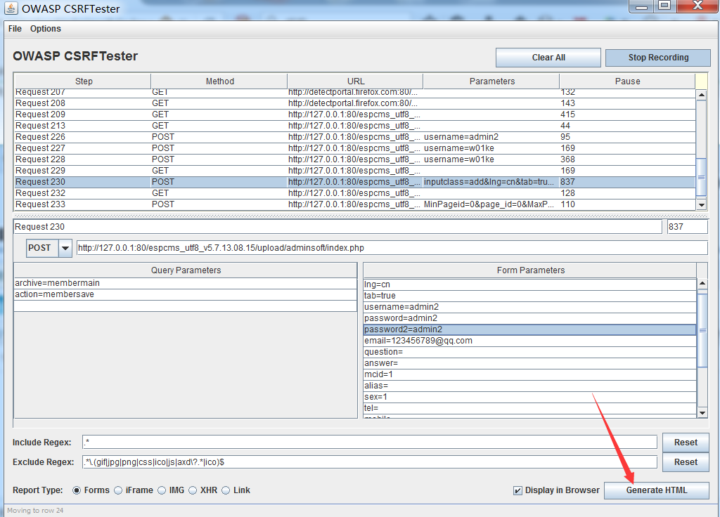Click the sex=1 form parameter

tap(530, 397)
